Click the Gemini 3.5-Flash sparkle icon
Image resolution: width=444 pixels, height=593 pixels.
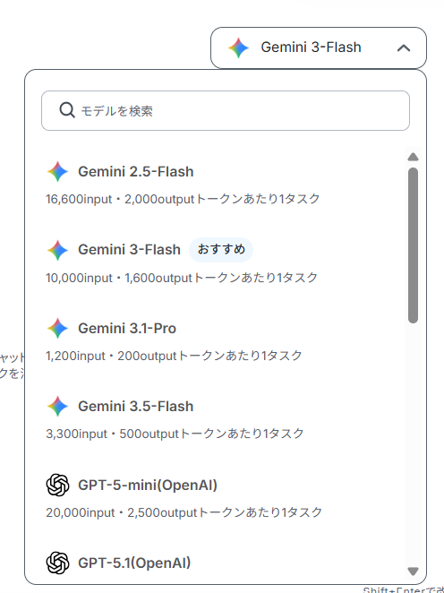57,406
